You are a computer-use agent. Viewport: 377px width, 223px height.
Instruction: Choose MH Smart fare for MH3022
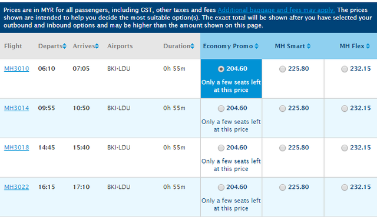point(283,187)
